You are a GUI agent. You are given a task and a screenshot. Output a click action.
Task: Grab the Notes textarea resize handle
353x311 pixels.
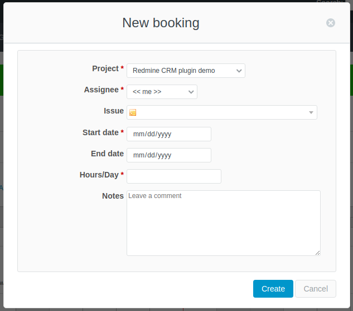(x=318, y=253)
